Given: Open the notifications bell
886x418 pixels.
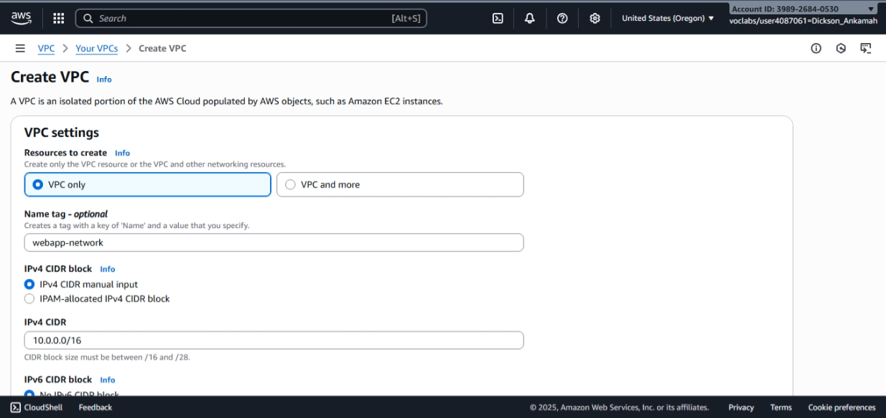Looking at the screenshot, I should coord(529,17).
